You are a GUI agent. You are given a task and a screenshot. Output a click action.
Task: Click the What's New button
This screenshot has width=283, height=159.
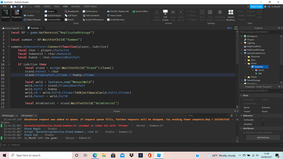point(256,7)
